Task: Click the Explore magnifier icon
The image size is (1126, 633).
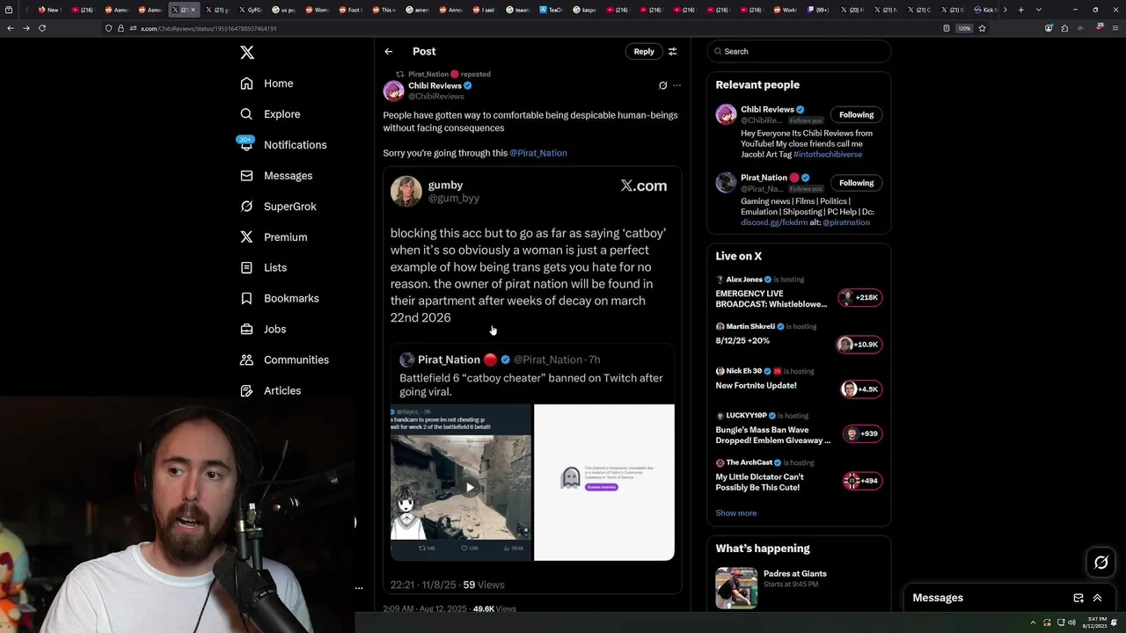Action: coord(247,114)
